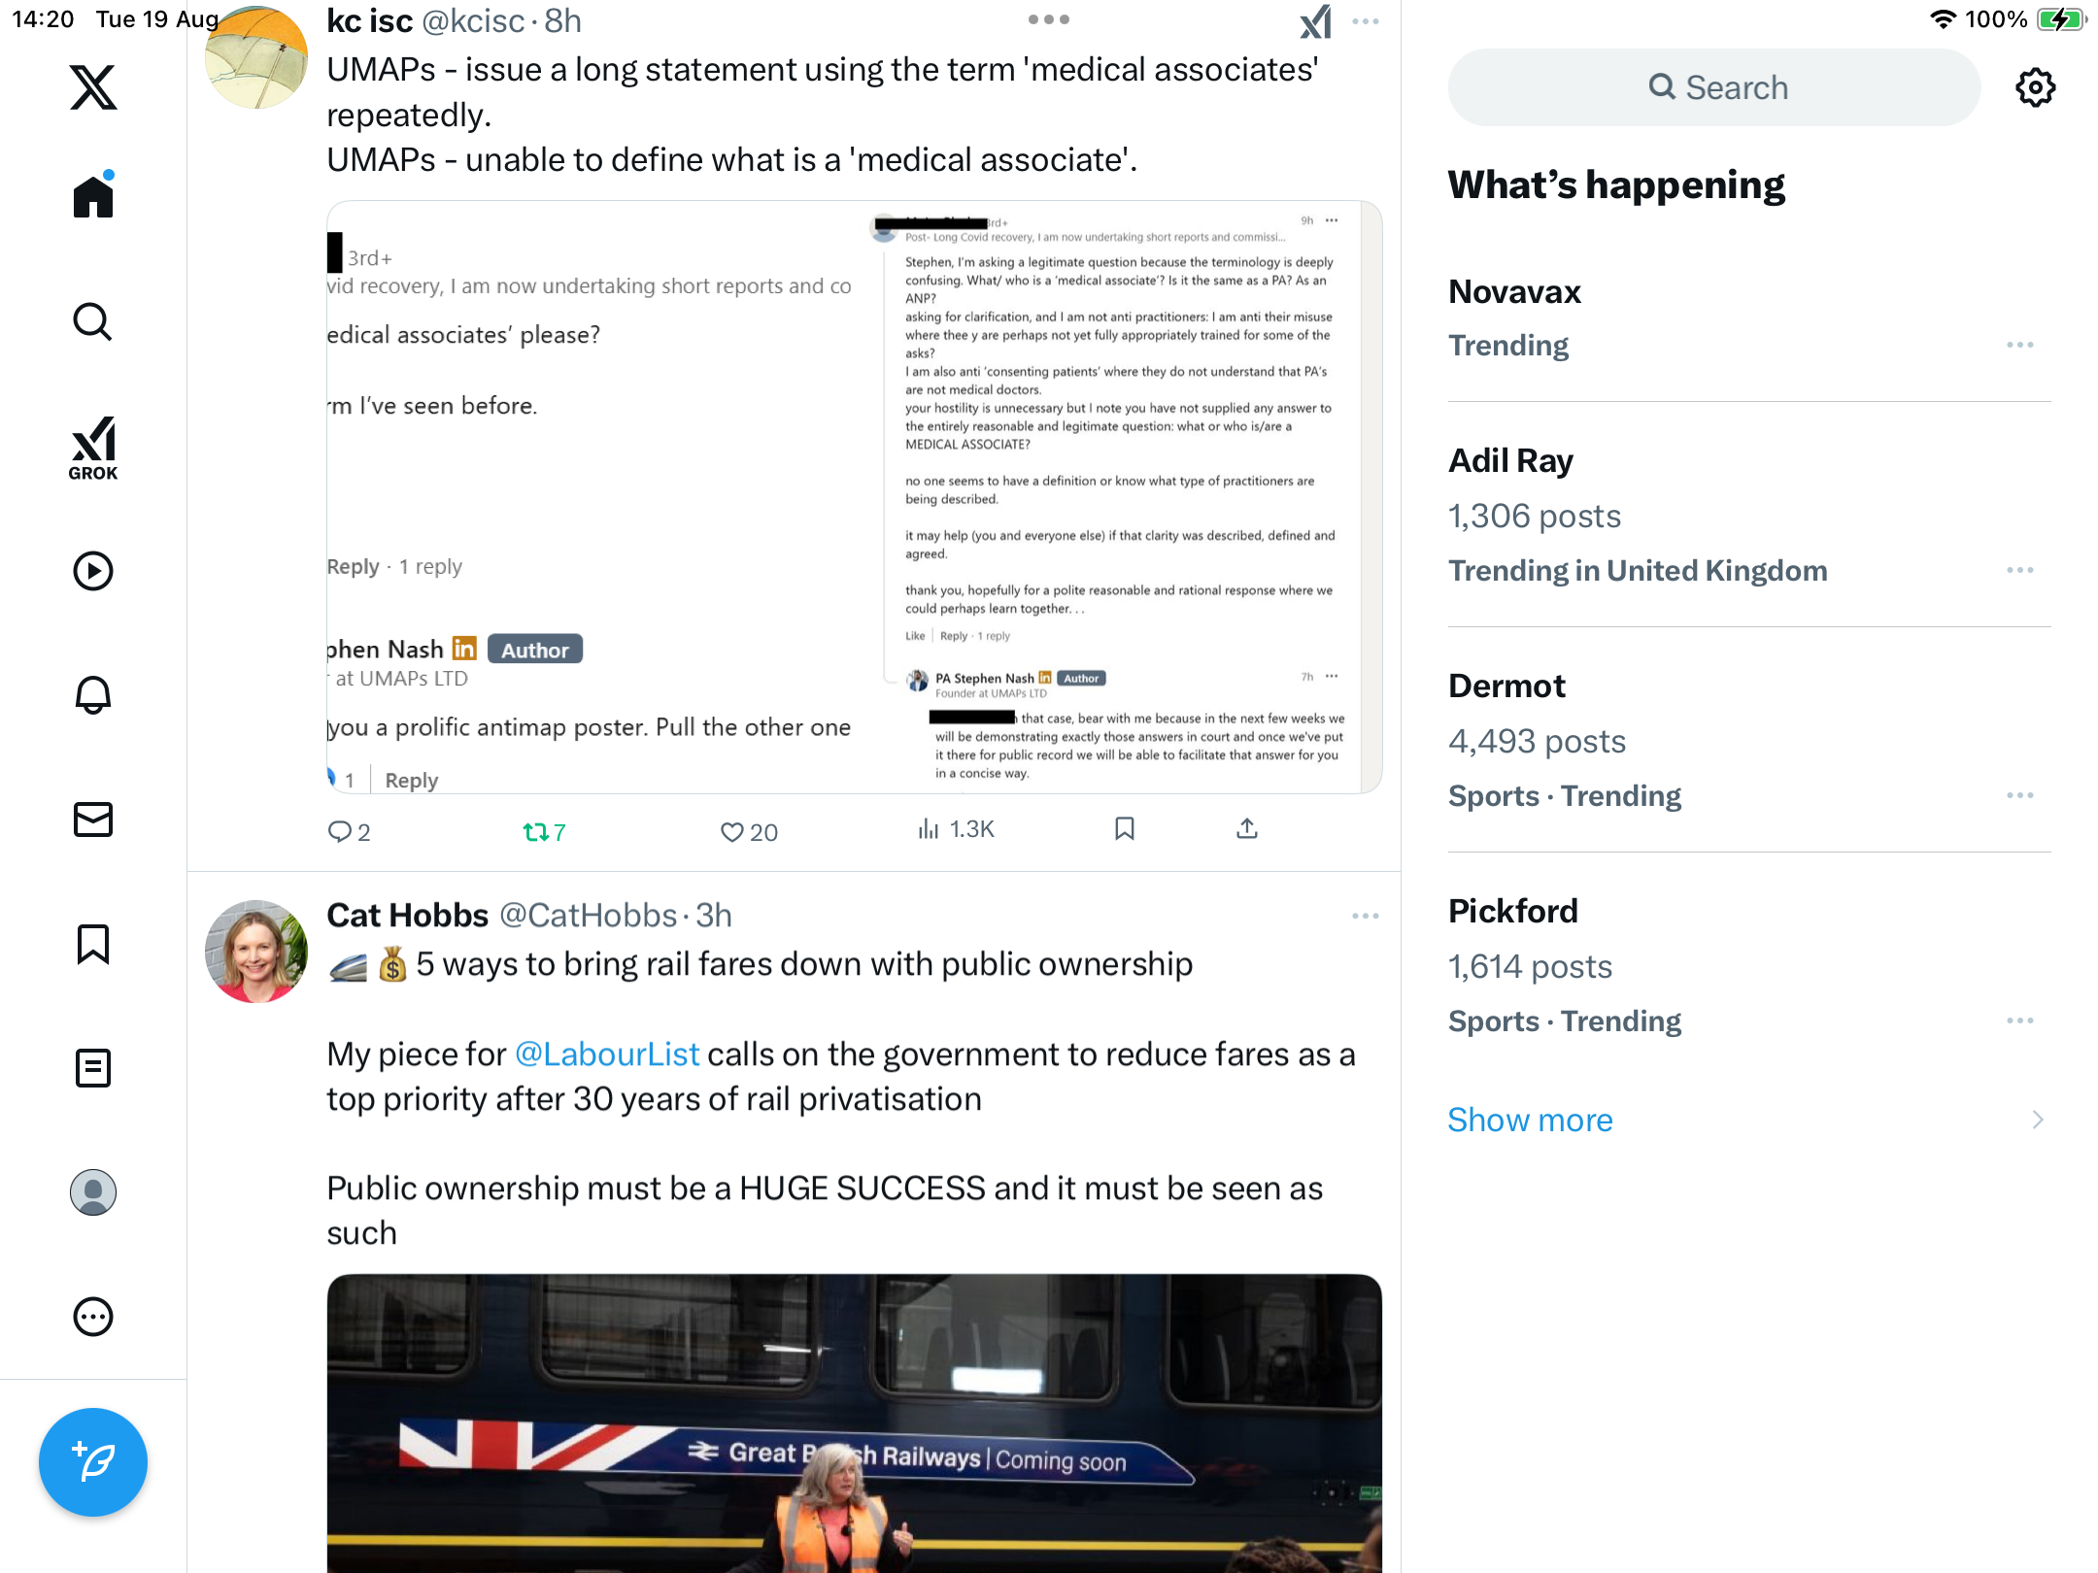The height and width of the screenshot is (1573, 2098).
Task: Compose a new post
Action: coord(93,1462)
